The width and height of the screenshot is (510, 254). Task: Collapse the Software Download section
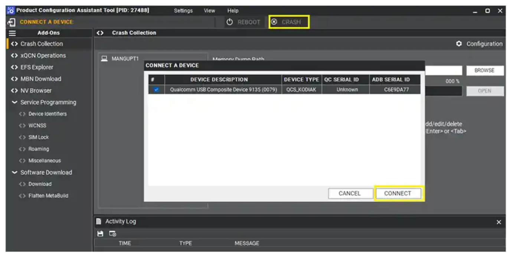(14, 172)
